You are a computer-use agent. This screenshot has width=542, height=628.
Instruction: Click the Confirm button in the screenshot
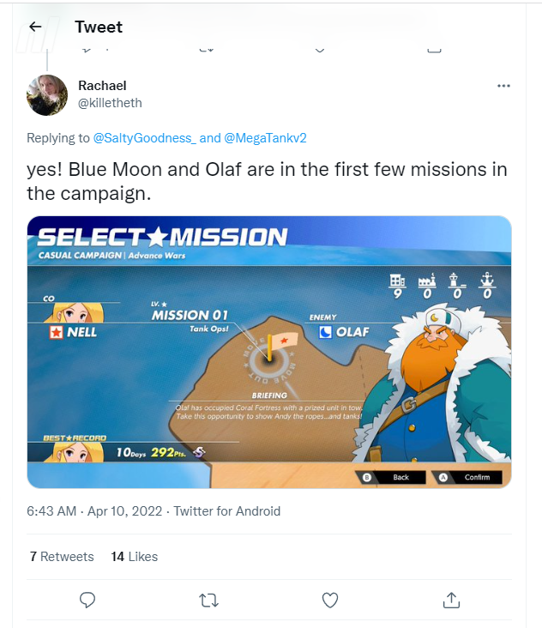(x=467, y=477)
